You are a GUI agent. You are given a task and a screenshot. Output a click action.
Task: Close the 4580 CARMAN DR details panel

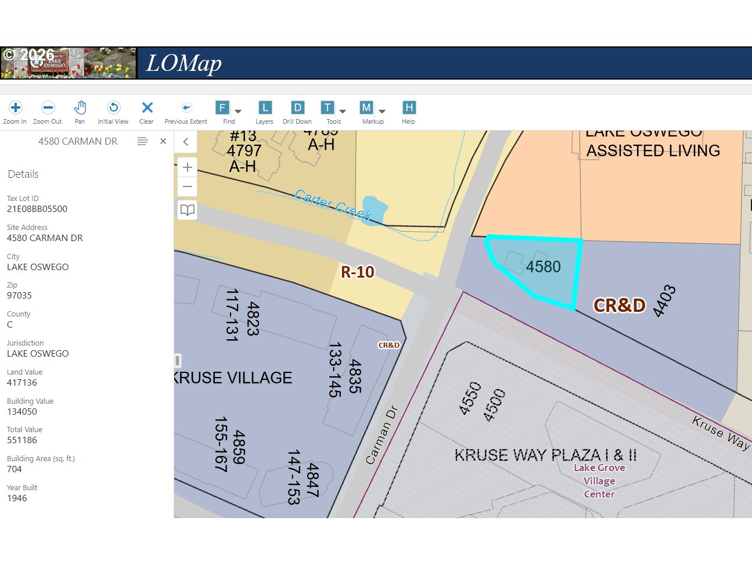click(163, 141)
